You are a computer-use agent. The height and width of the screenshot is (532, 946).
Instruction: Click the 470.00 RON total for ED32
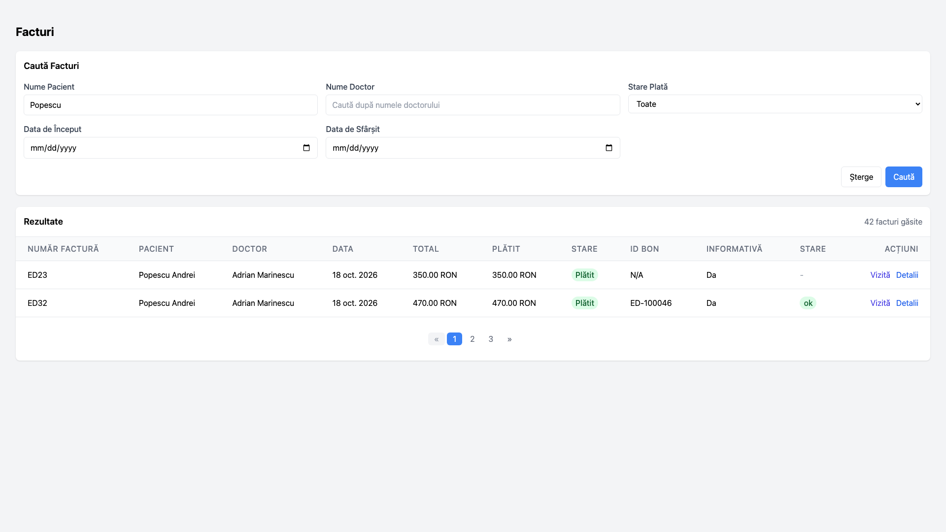435,303
